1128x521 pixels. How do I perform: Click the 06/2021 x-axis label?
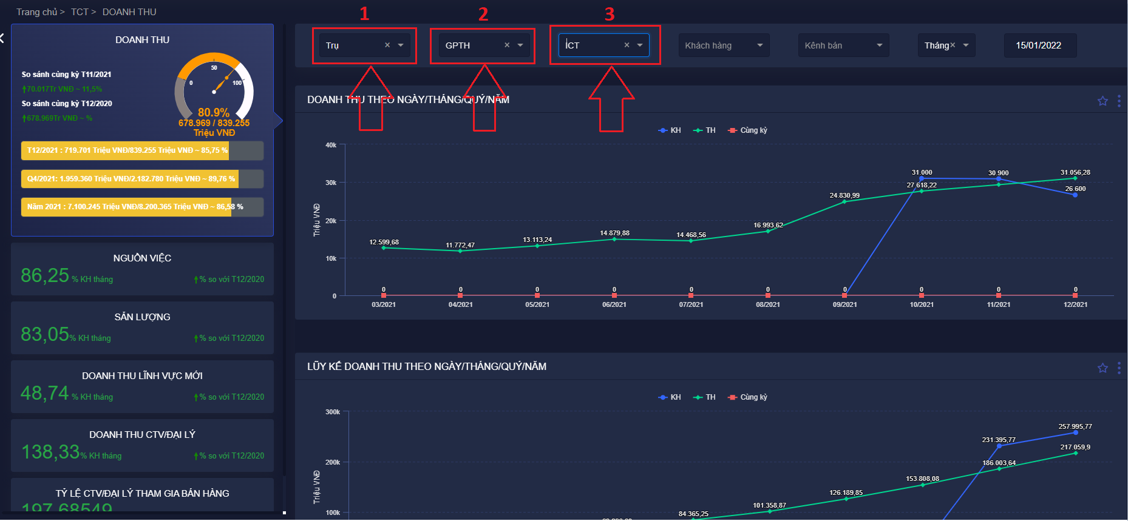(614, 304)
